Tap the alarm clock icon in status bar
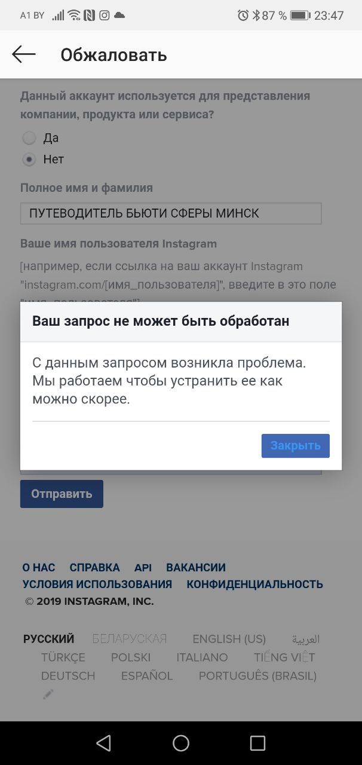The width and height of the screenshot is (362, 765). click(243, 16)
